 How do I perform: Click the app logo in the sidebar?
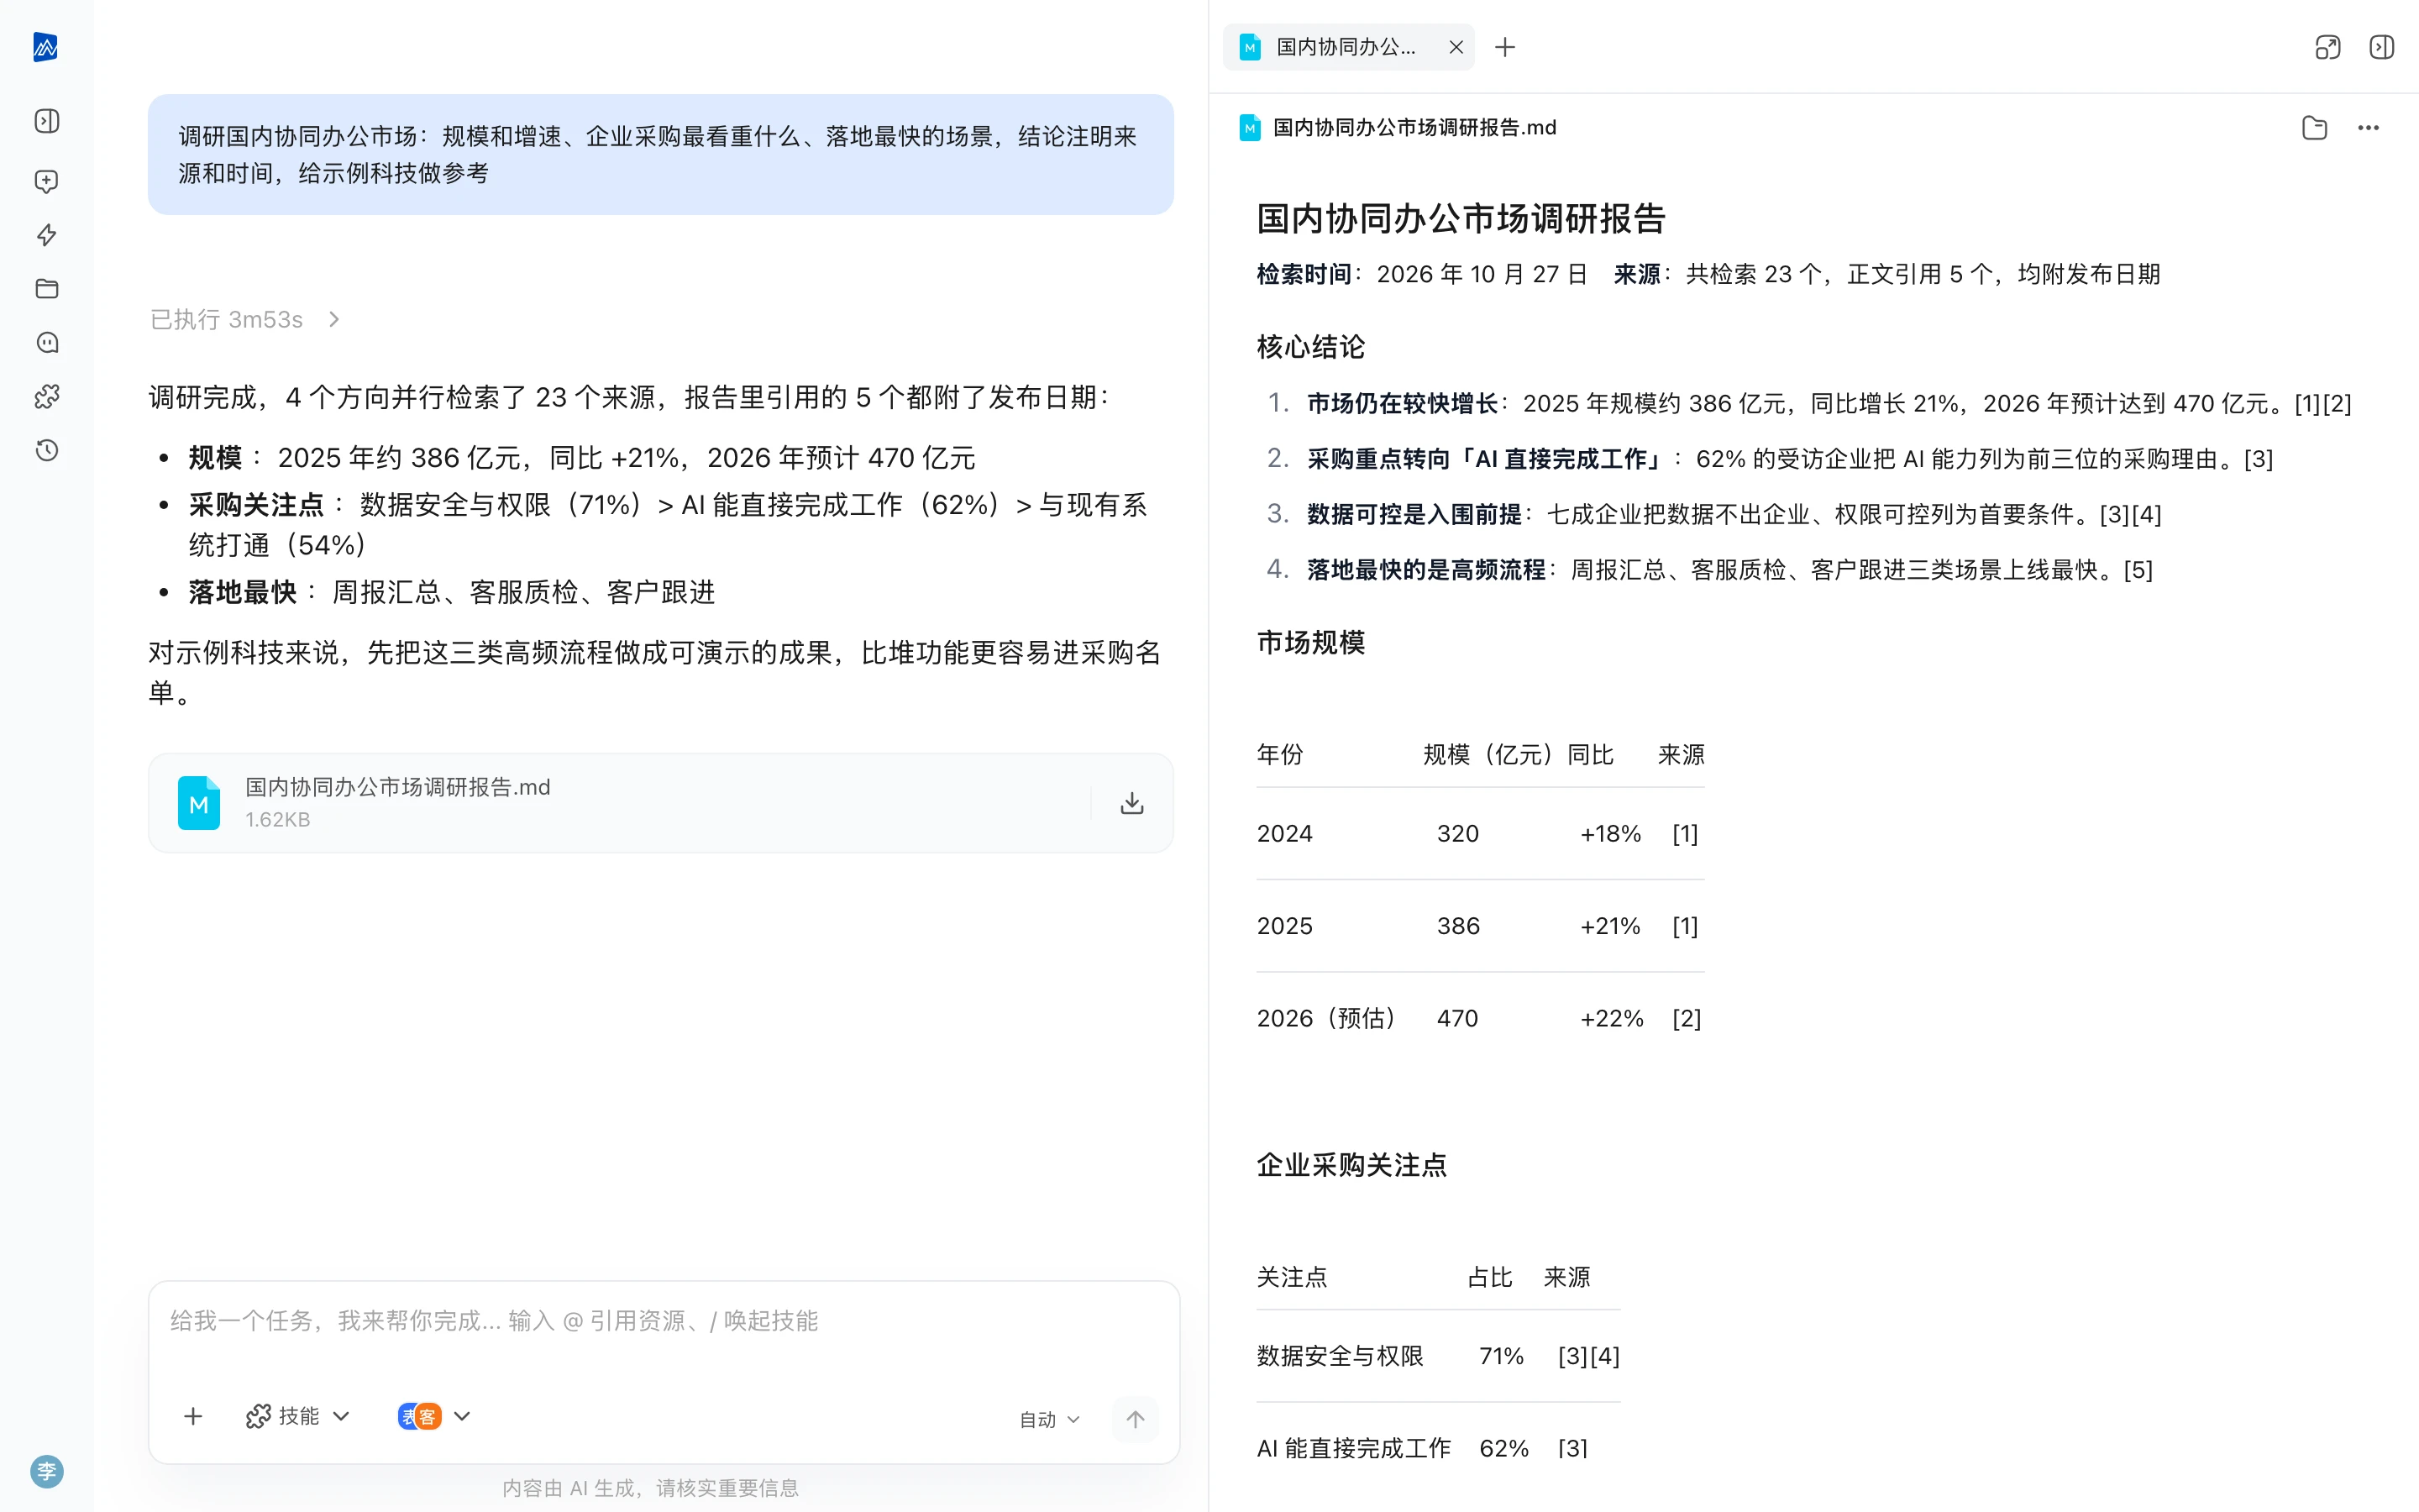coord(46,47)
